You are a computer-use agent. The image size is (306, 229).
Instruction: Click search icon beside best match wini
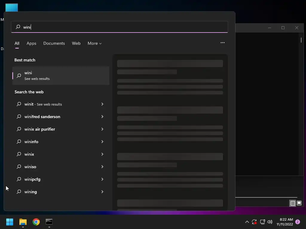19,75
